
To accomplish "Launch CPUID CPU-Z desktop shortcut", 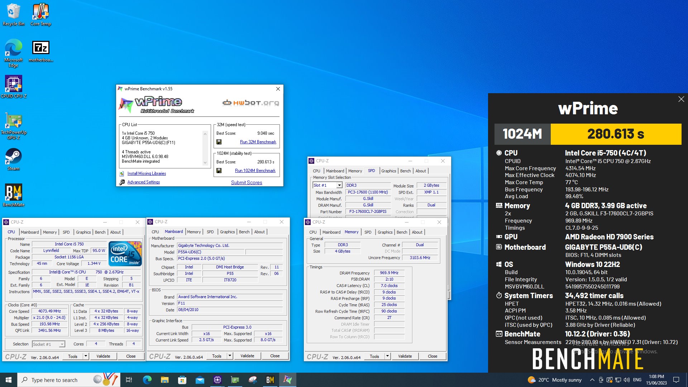I will coord(14,86).
